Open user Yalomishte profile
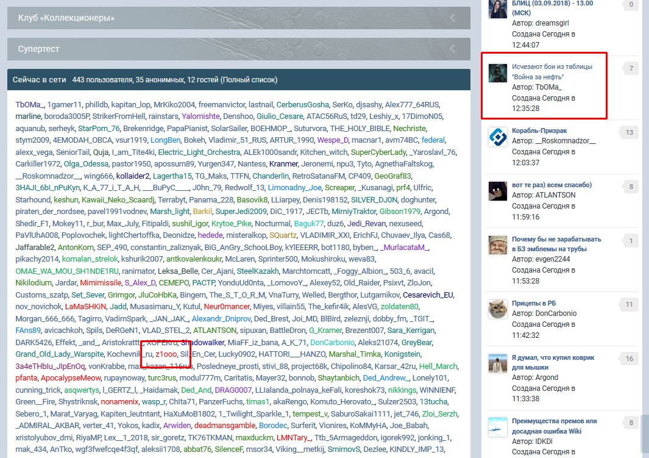This screenshot has height=458, width=649. coord(200,116)
